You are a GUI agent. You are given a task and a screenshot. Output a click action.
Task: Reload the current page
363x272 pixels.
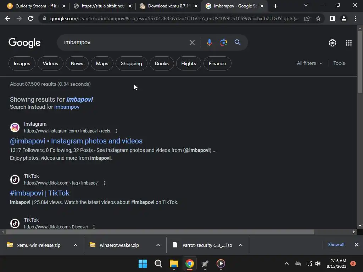click(x=30, y=18)
